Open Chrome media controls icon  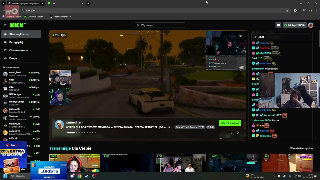(x=304, y=10)
